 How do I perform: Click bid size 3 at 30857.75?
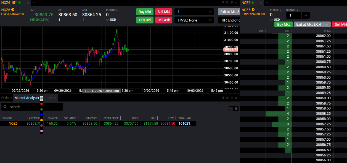288,124
